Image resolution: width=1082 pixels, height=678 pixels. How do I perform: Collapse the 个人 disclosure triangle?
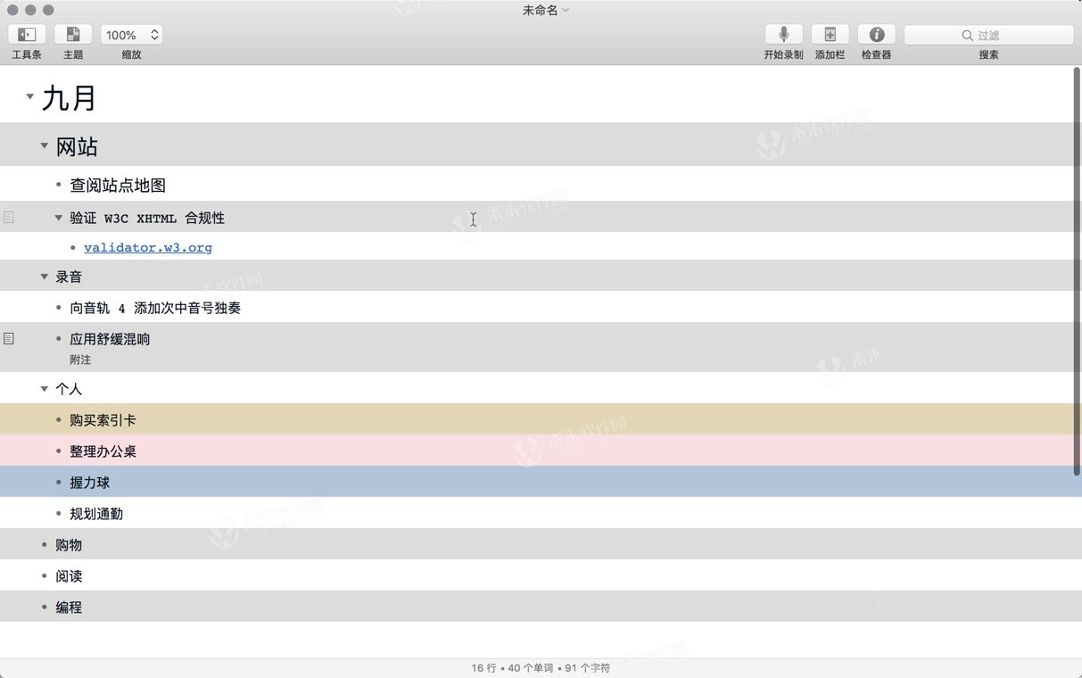pos(44,388)
